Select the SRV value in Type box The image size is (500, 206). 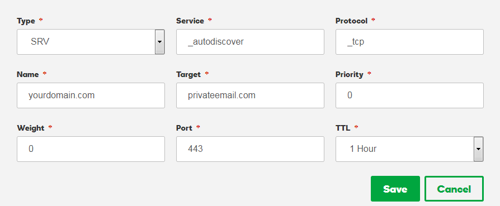40,42
